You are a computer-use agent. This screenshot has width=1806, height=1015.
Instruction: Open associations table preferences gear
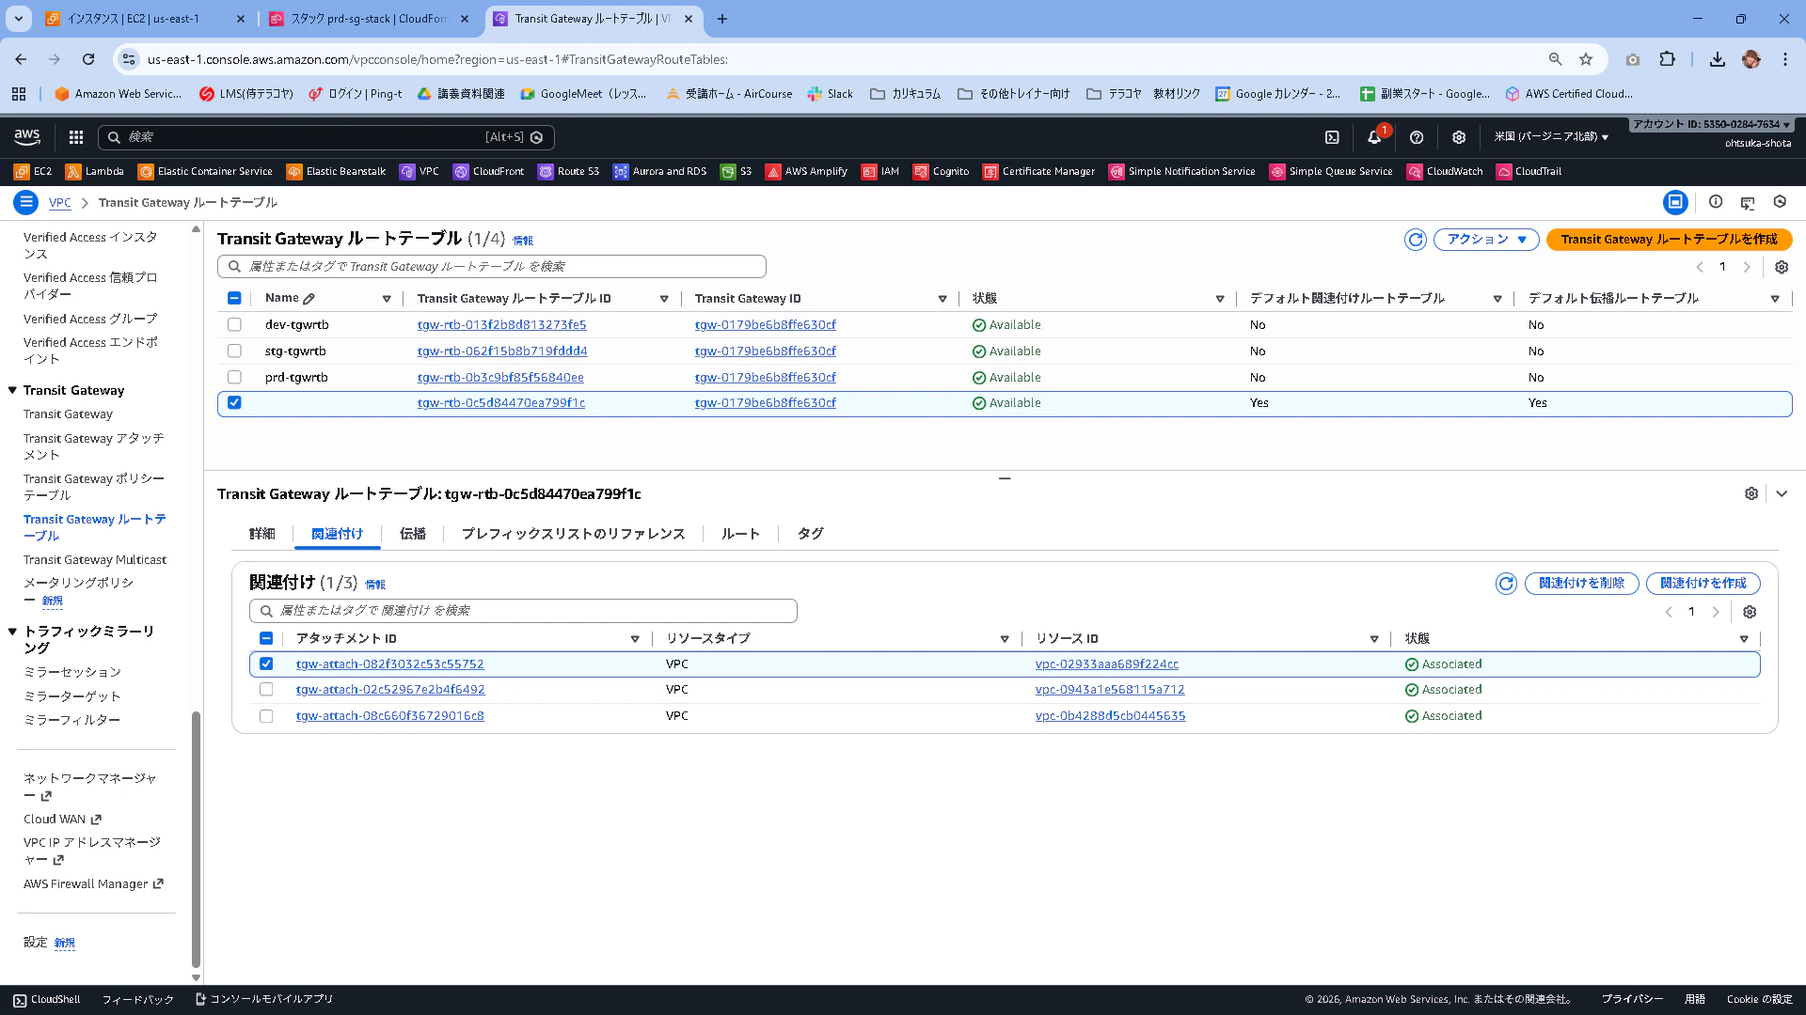point(1750,612)
